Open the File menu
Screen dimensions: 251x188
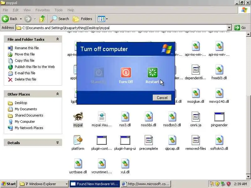pos(5,10)
